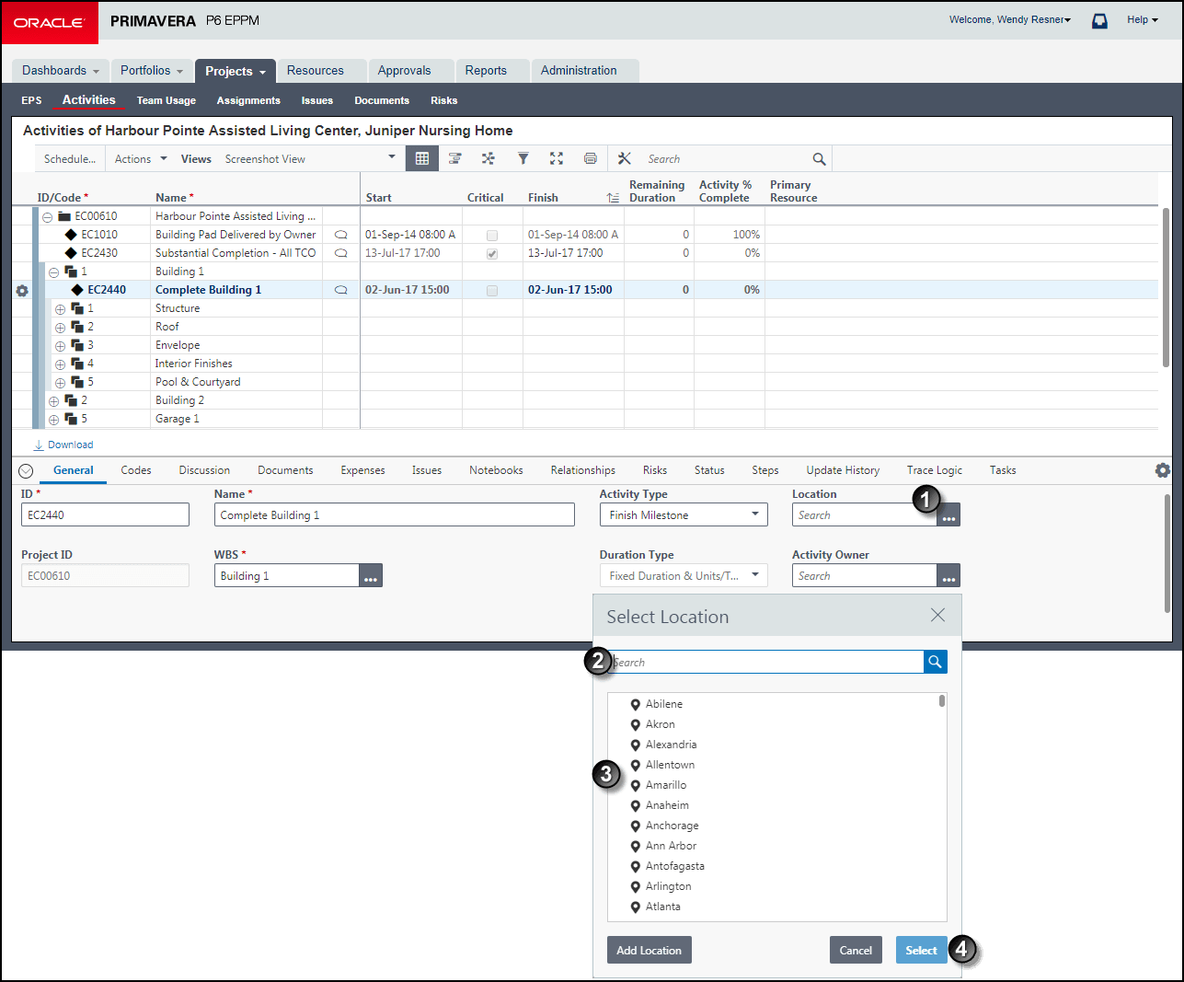Collapse the EC00610 project node
The height and width of the screenshot is (982, 1184).
pyautogui.click(x=47, y=217)
